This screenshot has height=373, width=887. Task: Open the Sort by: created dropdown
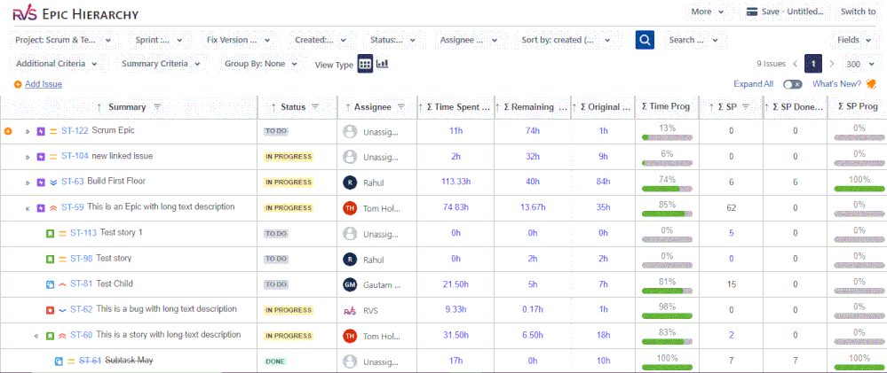coord(566,40)
